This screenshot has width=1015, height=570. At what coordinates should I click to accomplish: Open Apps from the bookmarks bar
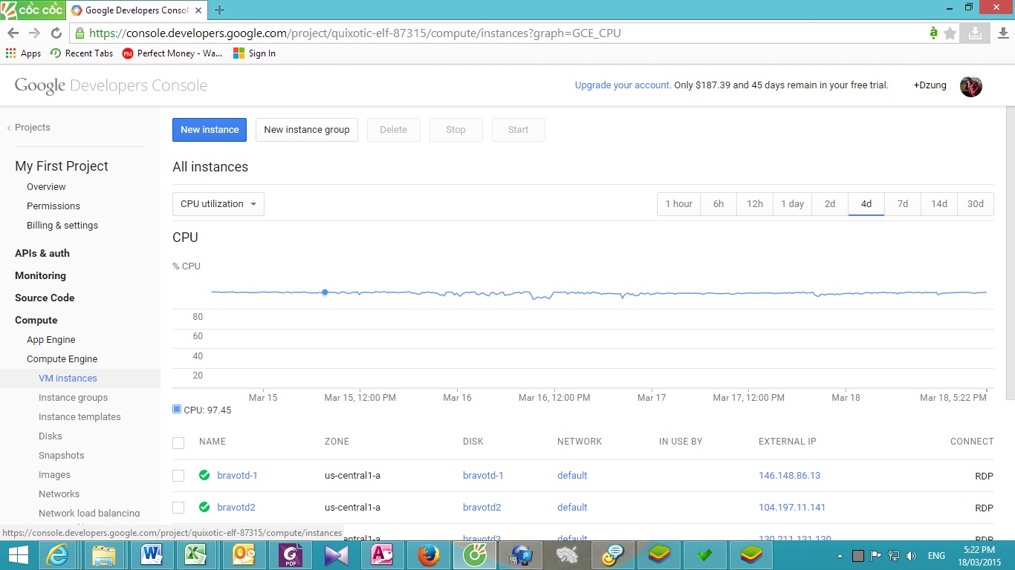click(23, 53)
